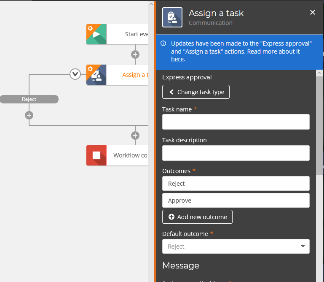This screenshot has width=324, height=282.
Task: Add an action under the Reject branch
Action: click(29, 115)
